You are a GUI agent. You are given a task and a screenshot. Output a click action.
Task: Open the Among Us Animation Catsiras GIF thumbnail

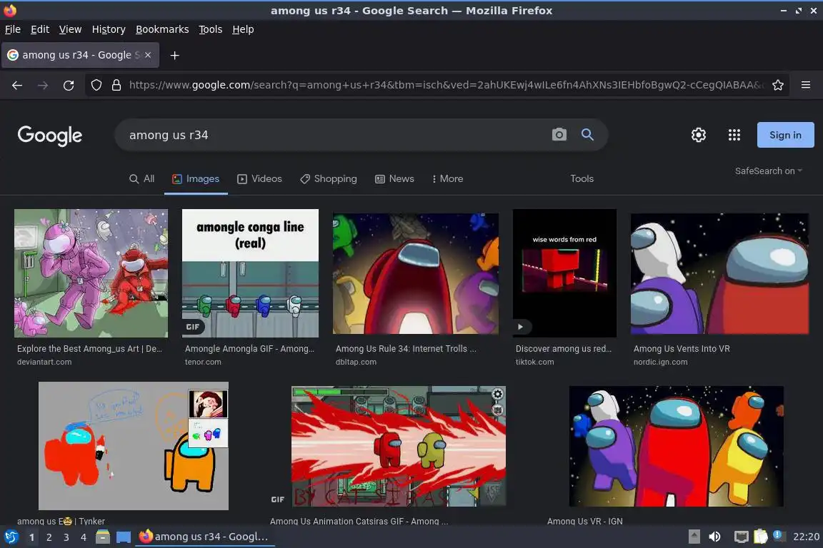pyautogui.click(x=399, y=446)
